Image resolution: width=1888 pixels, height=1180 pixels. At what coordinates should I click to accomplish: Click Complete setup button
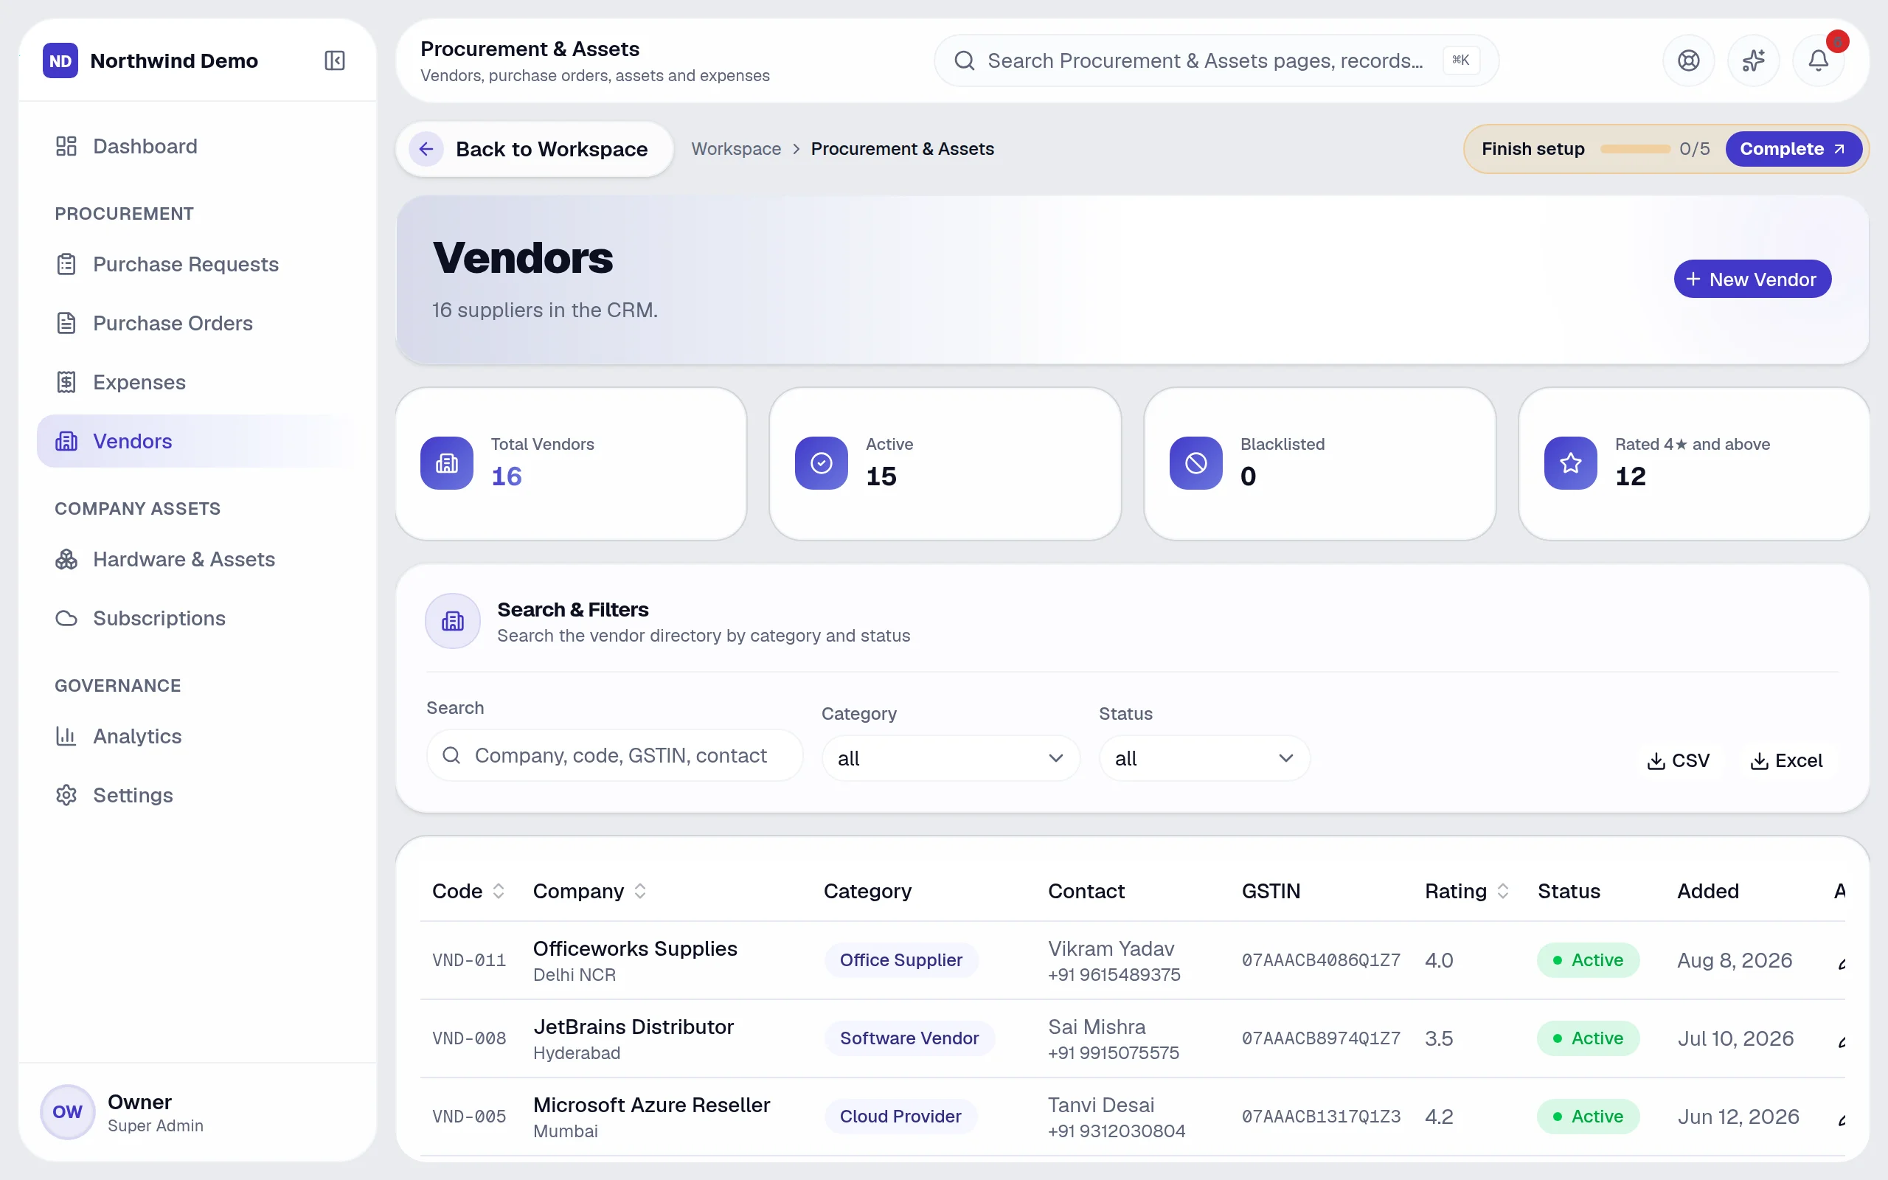click(x=1792, y=148)
